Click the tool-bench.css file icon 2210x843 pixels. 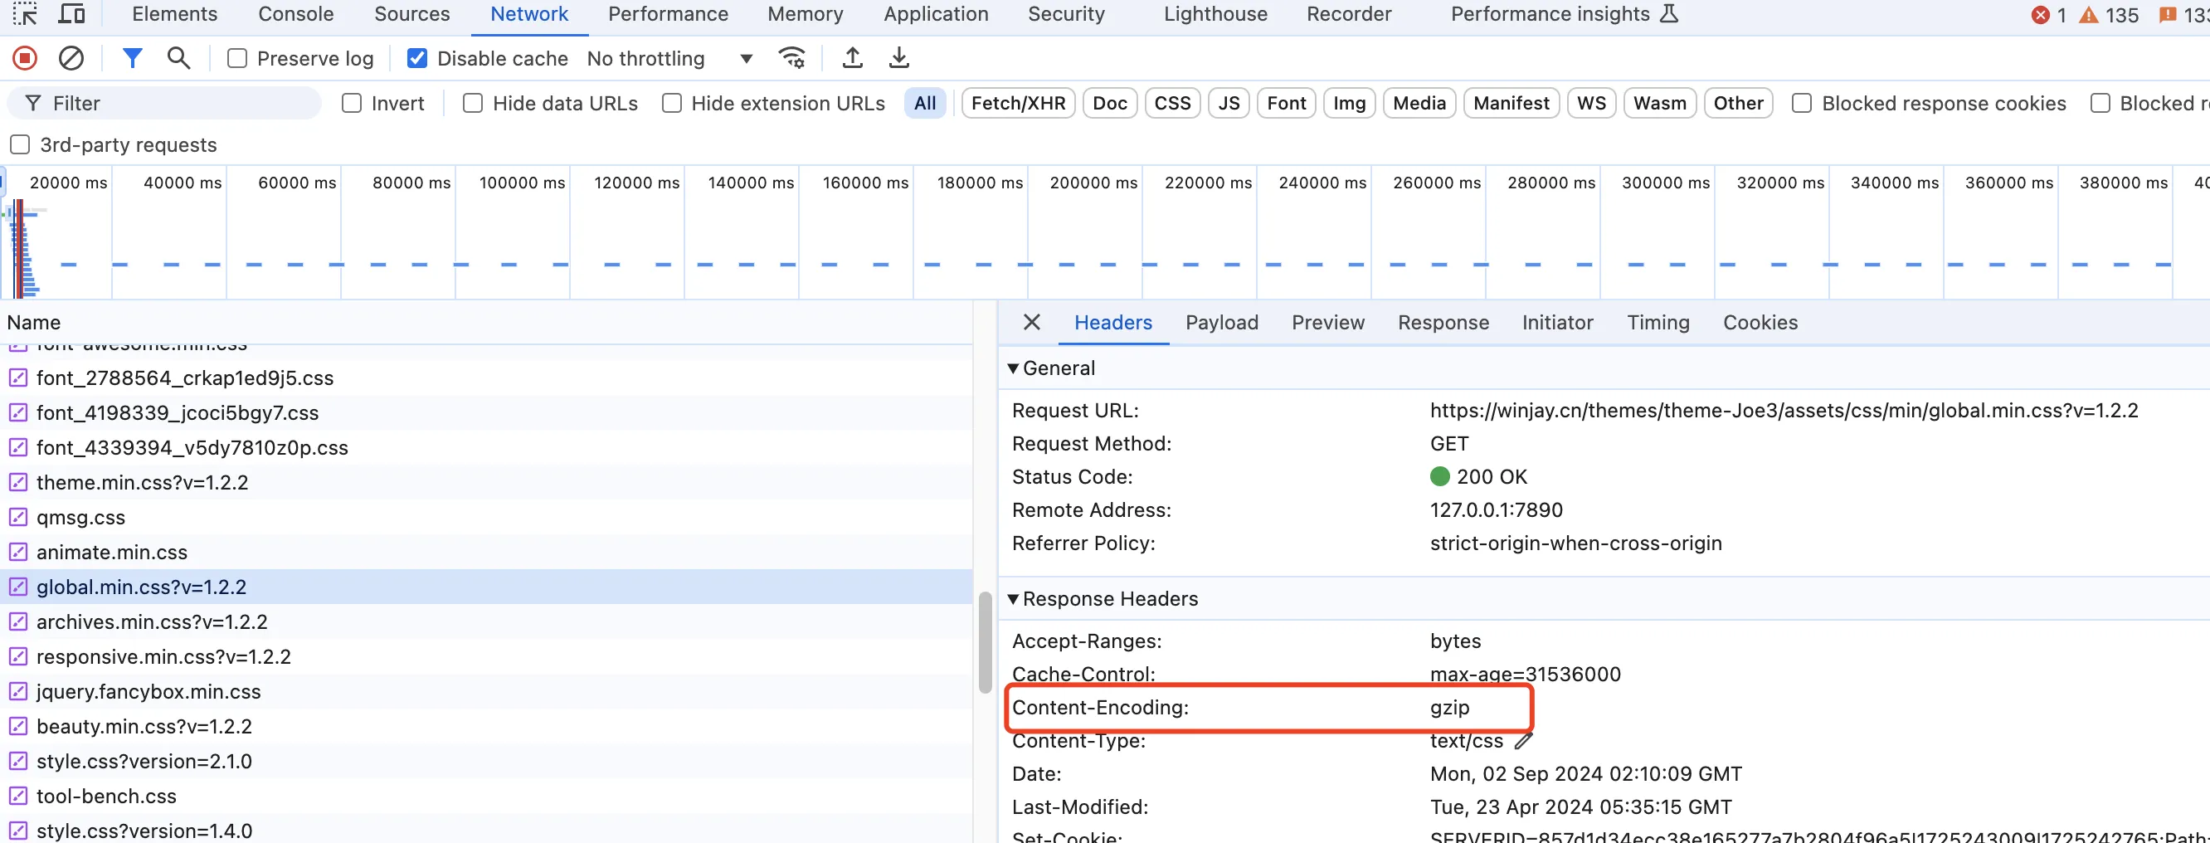click(18, 796)
